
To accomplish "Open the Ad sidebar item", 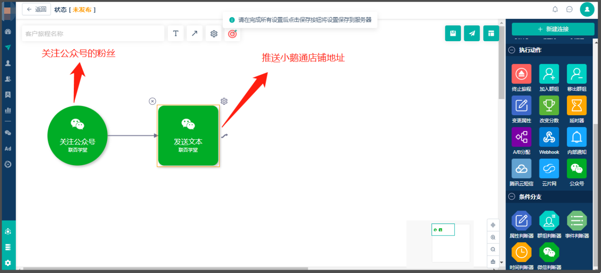I will pos(8,149).
